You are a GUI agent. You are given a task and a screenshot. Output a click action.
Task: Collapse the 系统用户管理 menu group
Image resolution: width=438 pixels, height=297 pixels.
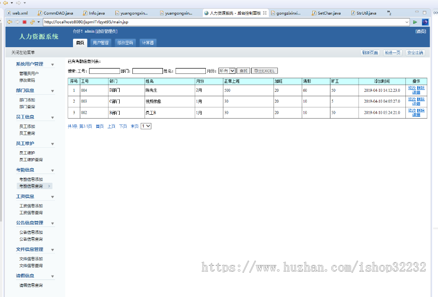click(53, 65)
